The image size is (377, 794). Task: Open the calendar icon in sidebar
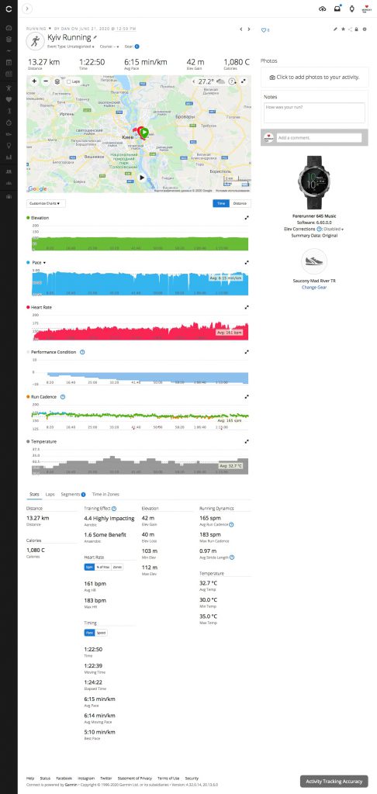(x=9, y=63)
